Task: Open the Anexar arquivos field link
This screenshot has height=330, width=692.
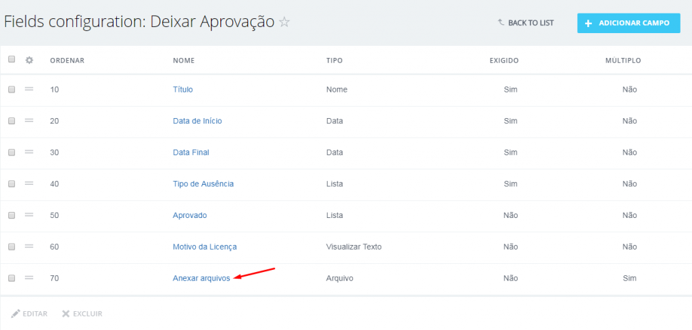Action: (x=201, y=279)
